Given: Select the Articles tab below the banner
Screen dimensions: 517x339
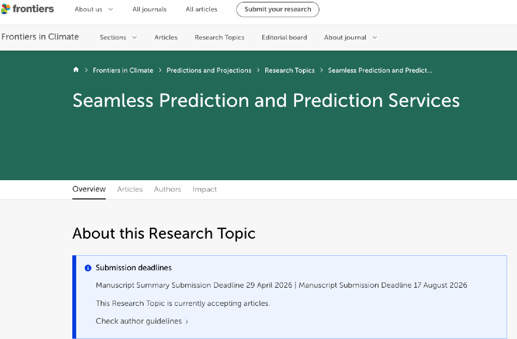Looking at the screenshot, I should pyautogui.click(x=130, y=189).
